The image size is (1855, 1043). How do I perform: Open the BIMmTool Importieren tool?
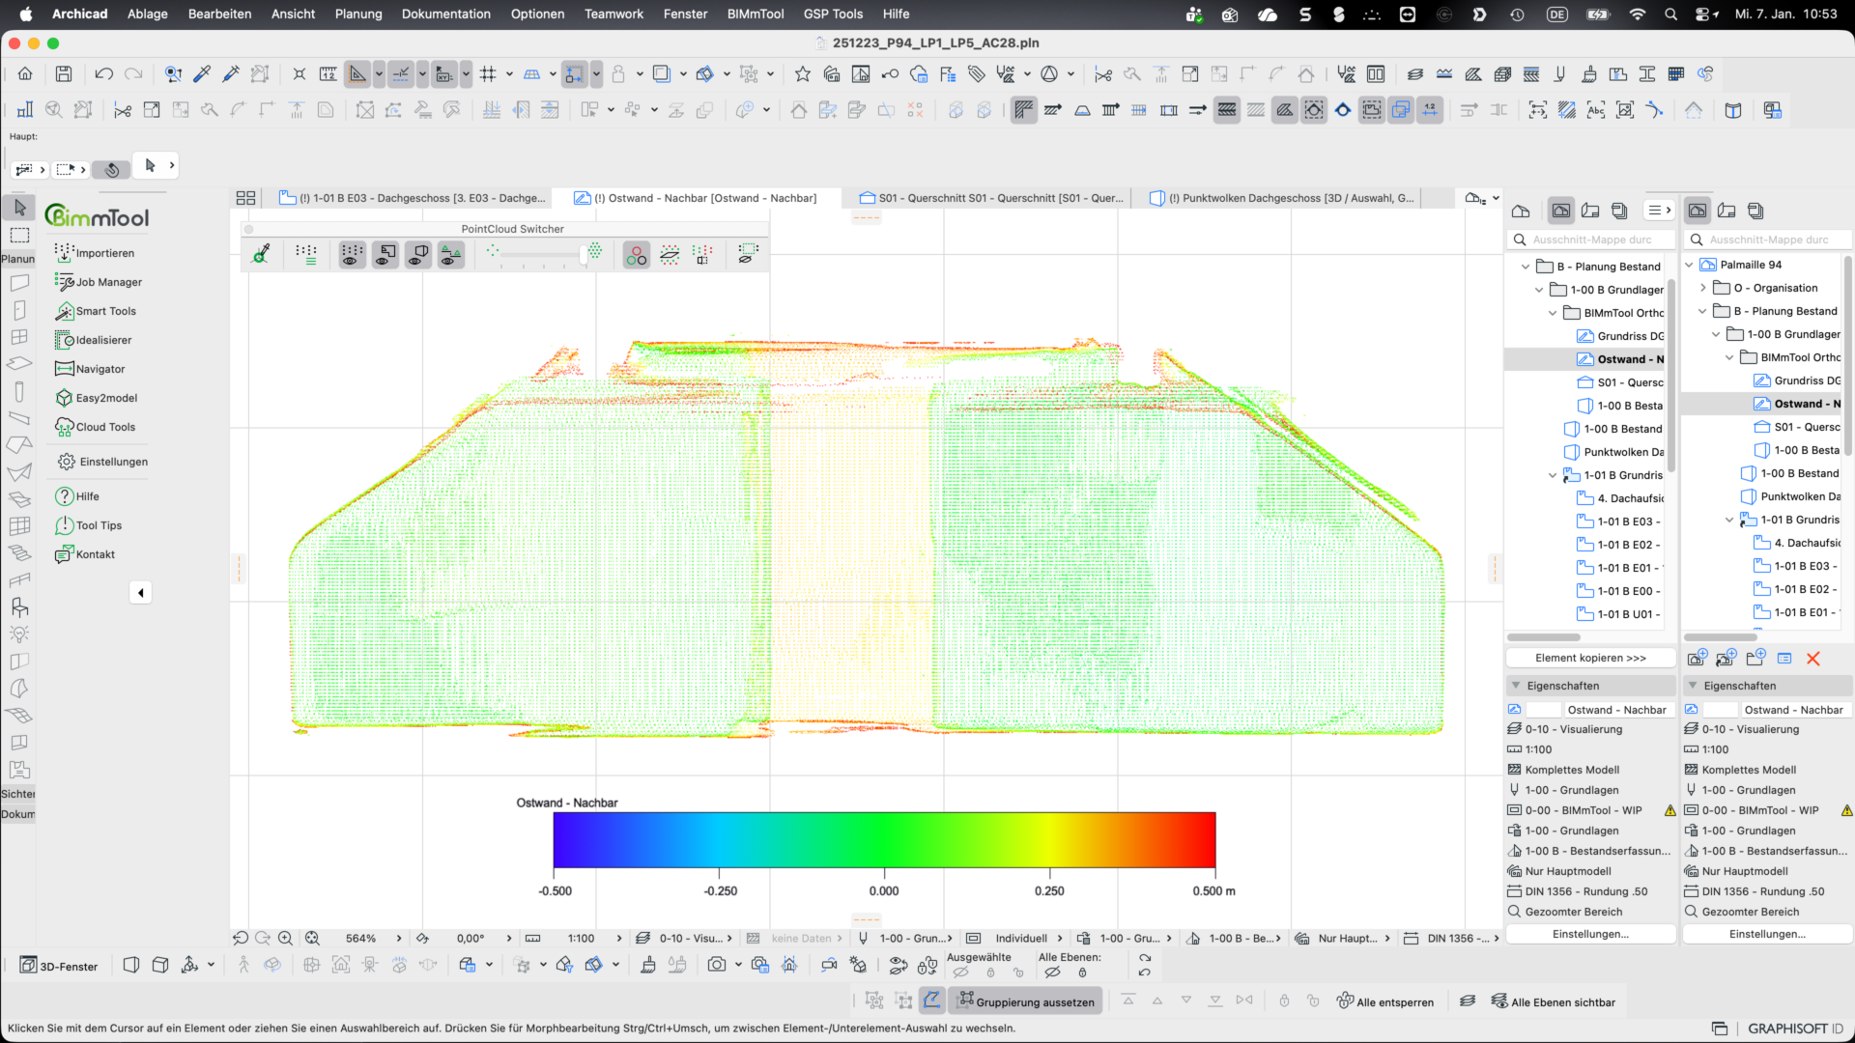pos(95,253)
